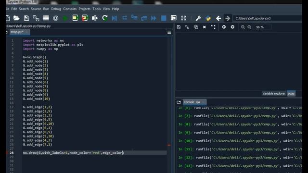Run current cell and advance to next
308x173 pixels.
pyautogui.click(x=85, y=18)
